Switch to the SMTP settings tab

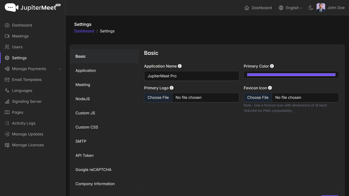pyautogui.click(x=81, y=141)
